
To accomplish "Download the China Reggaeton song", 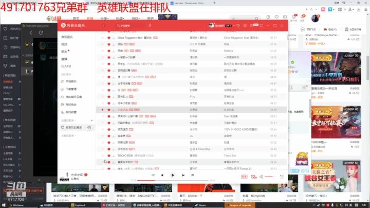I will (114, 38).
